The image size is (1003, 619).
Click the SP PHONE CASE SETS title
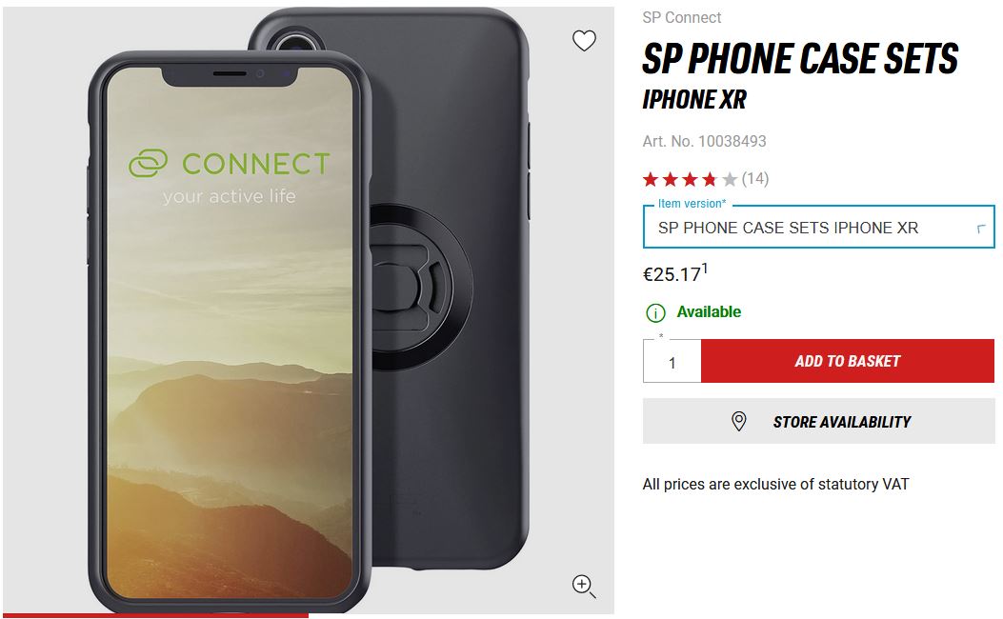click(x=800, y=59)
